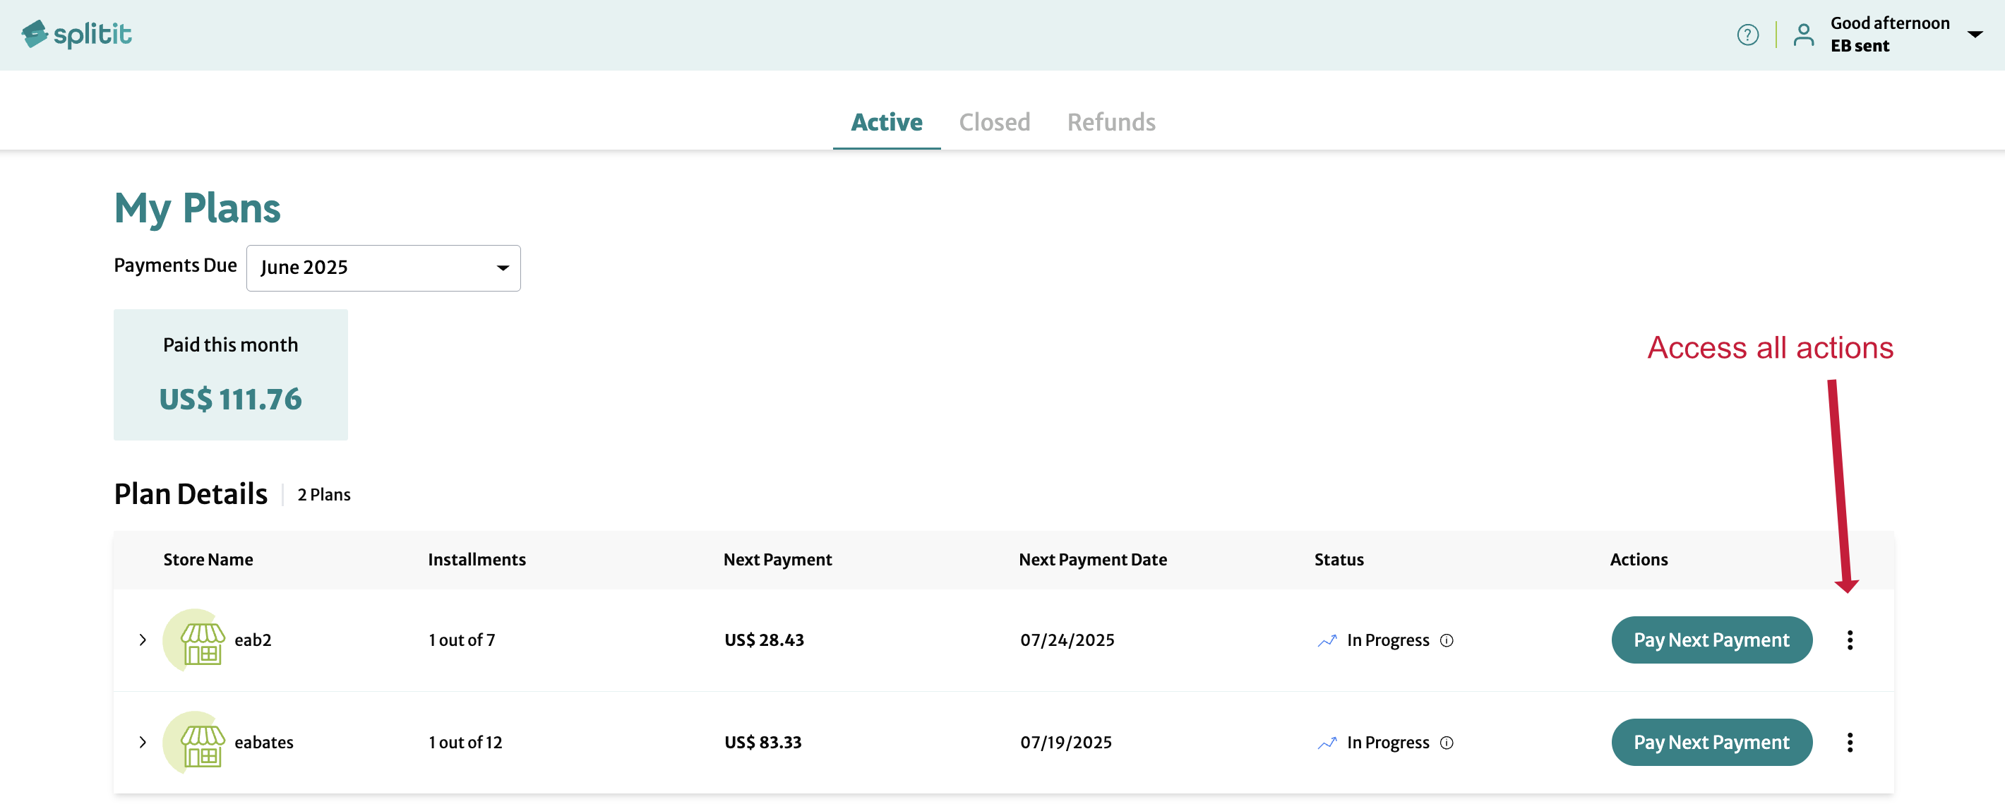Click the 'Good afternoon EB sent' greeting

pyautogui.click(x=1889, y=35)
